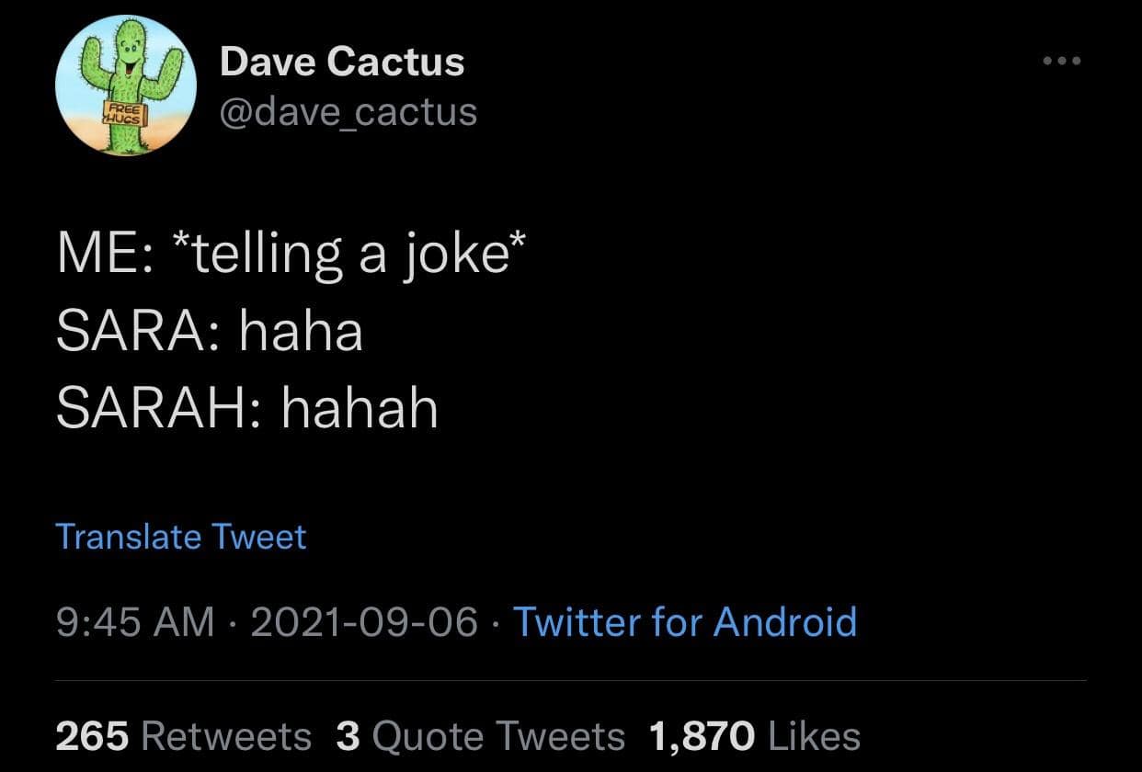The width and height of the screenshot is (1142, 772).
Task: Click the FREE HUGS sign in avatar
Action: (x=124, y=114)
